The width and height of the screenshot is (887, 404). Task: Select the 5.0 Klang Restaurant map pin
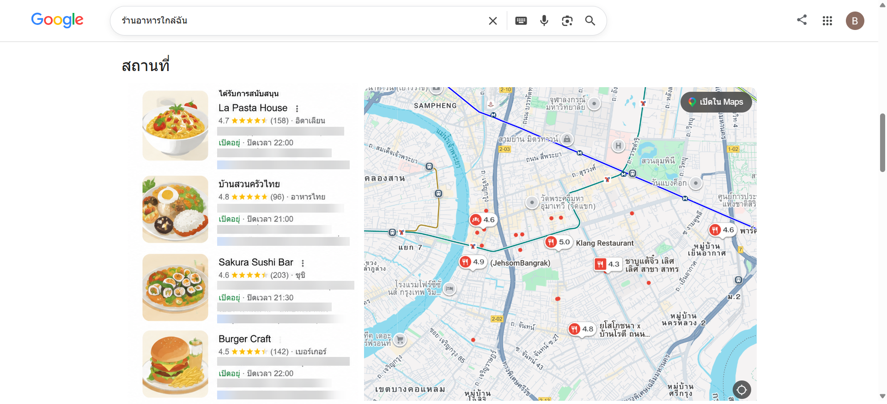(559, 242)
